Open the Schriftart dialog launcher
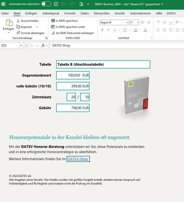 coord(152,38)
